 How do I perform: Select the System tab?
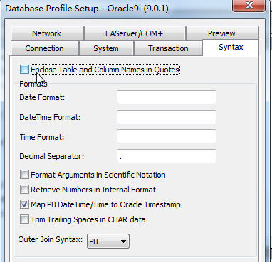pyautogui.click(x=106, y=48)
